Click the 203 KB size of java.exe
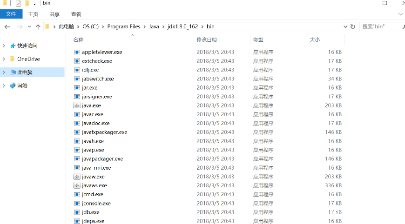The image size is (405, 224). 333,105
